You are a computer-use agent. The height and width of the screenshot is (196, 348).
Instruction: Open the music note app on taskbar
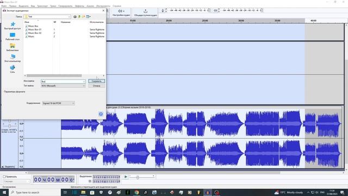click(x=145, y=192)
